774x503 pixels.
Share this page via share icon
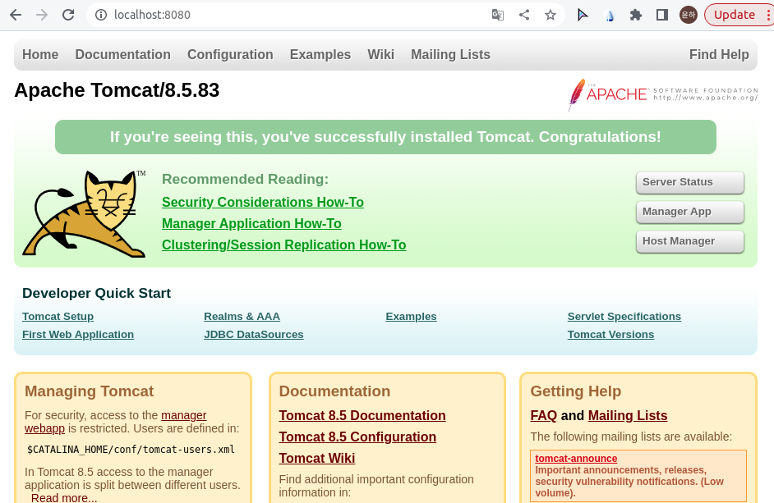click(524, 15)
